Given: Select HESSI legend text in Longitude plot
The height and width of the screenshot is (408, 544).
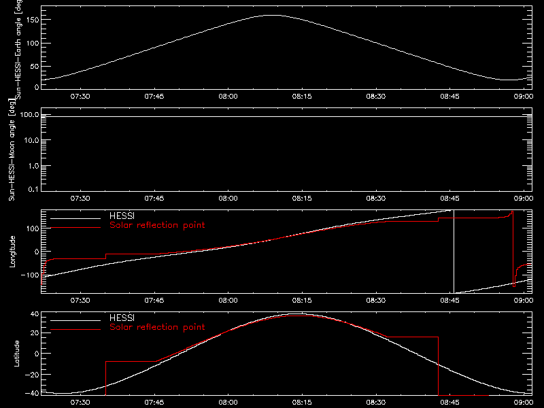Looking at the screenshot, I should point(122,216).
